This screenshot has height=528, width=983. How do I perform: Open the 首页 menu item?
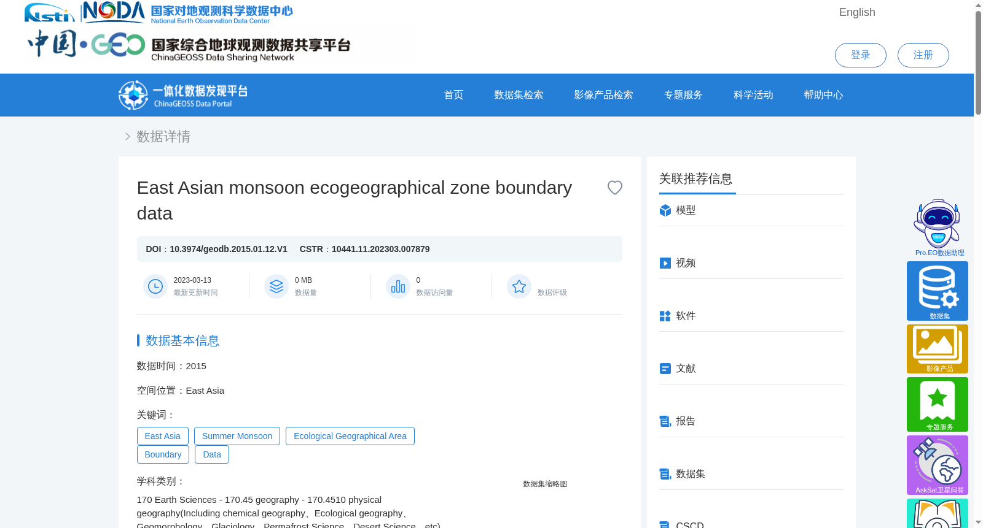453,95
